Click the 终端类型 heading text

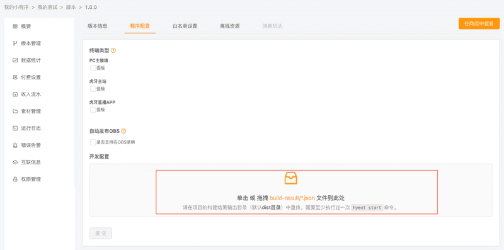100,50
